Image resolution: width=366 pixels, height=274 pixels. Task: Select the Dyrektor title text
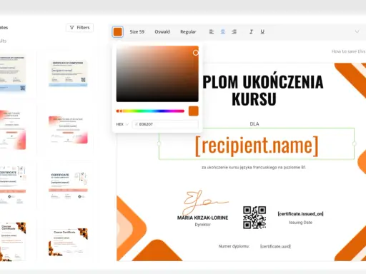pos(202,225)
